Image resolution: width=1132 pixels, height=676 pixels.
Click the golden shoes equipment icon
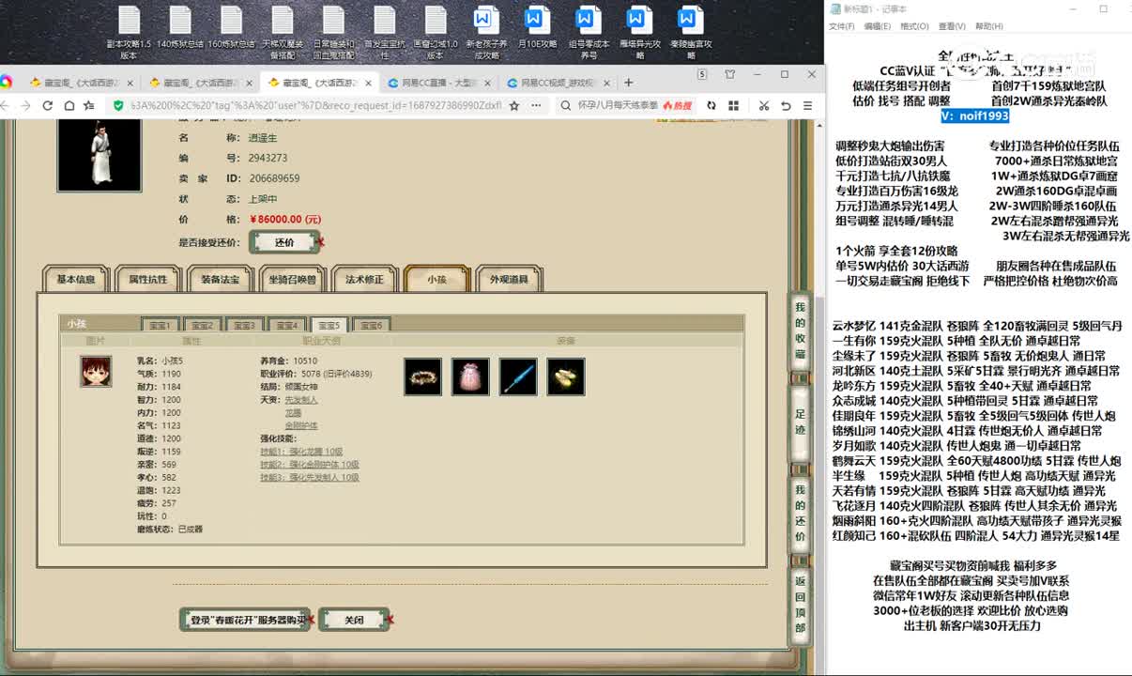pos(566,376)
